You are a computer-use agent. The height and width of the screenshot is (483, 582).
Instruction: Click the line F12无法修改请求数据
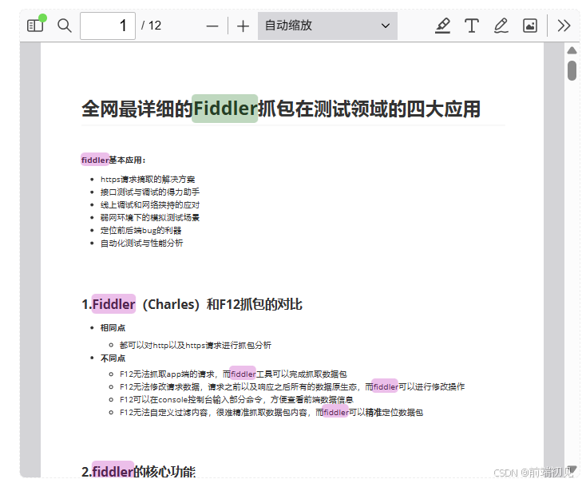click(292, 387)
